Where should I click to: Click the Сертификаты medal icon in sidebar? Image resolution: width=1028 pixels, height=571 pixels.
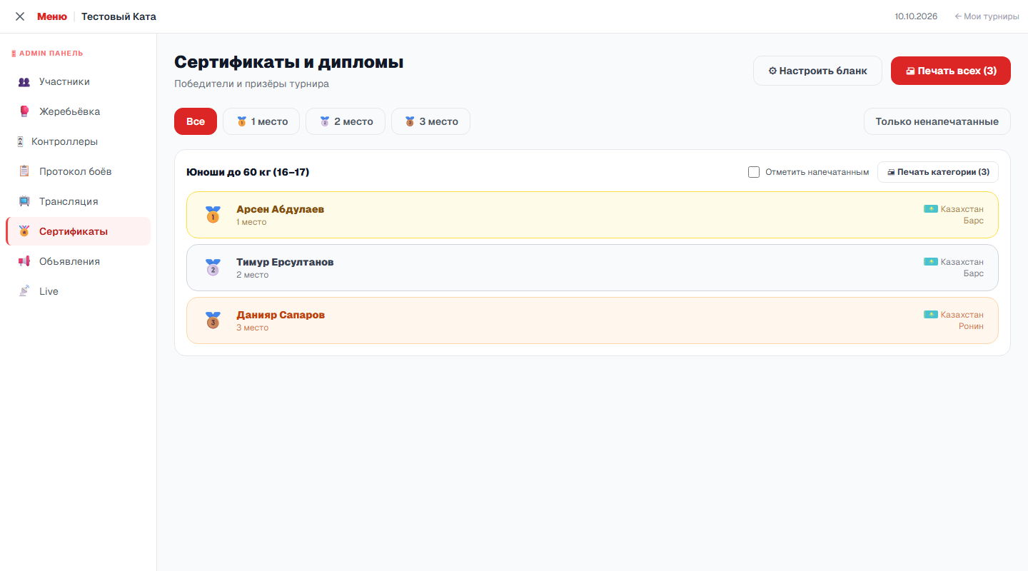(x=24, y=232)
